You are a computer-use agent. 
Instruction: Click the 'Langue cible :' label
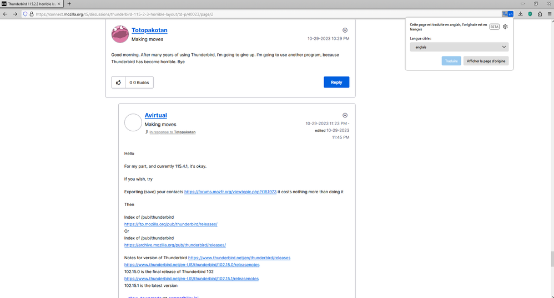tap(420, 38)
